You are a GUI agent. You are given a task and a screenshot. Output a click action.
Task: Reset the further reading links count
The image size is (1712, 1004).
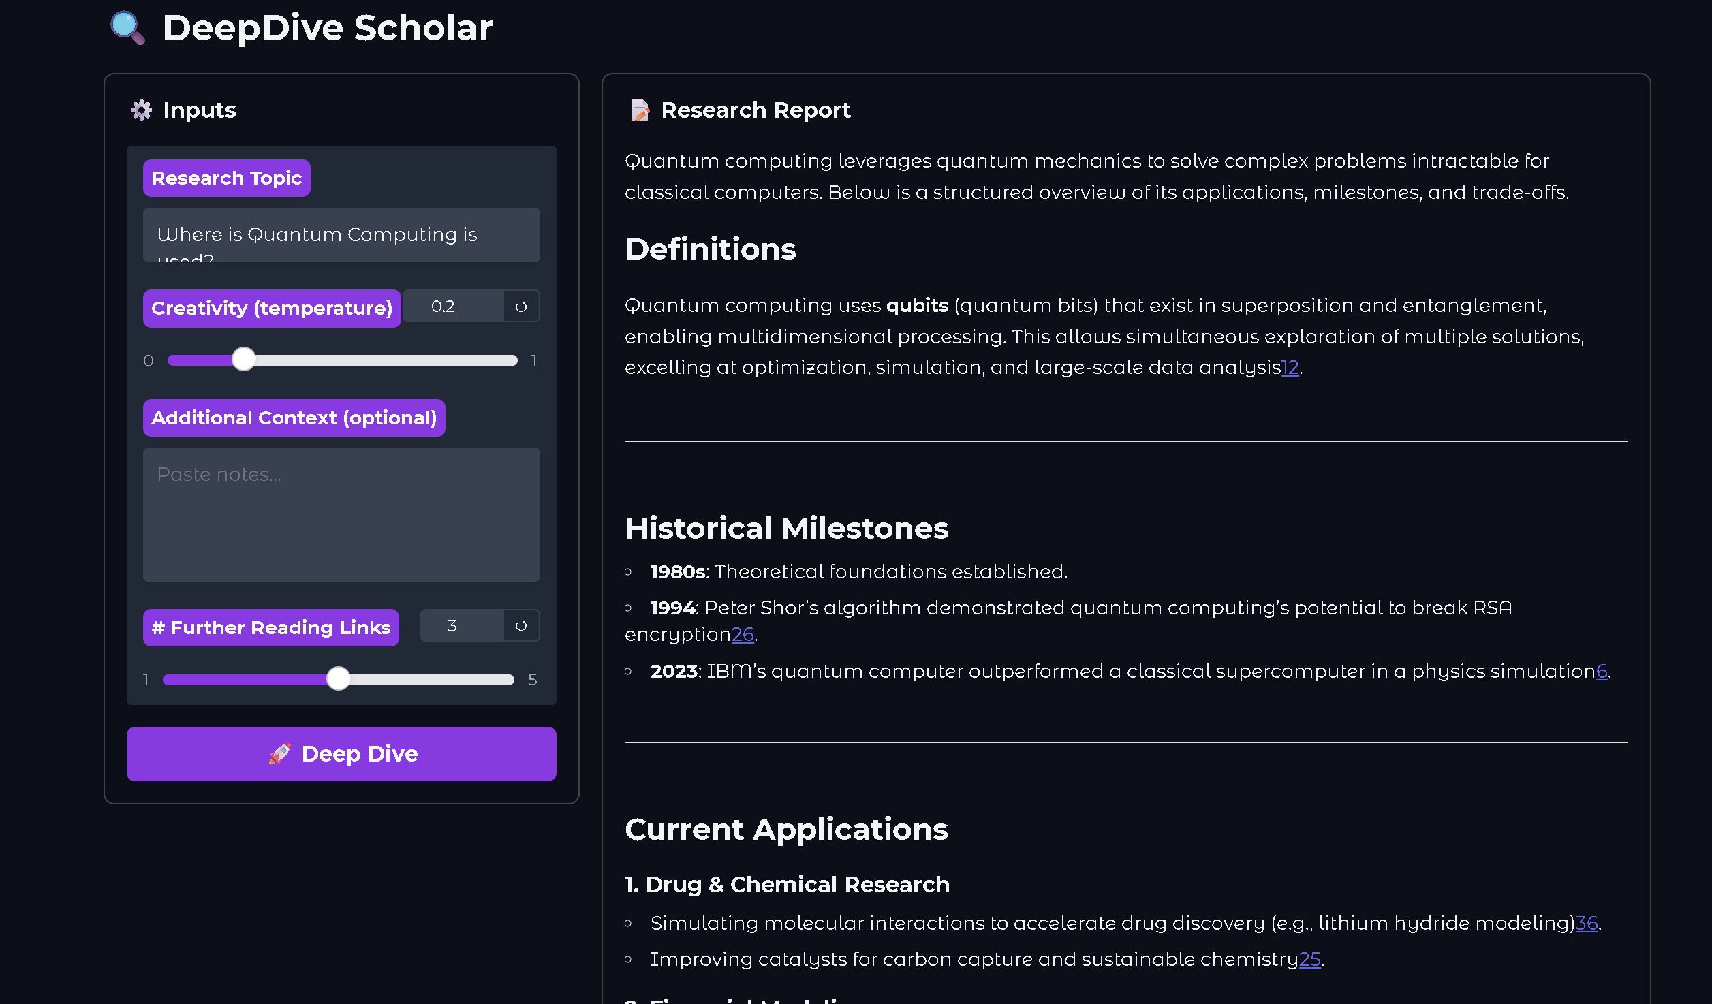[521, 625]
